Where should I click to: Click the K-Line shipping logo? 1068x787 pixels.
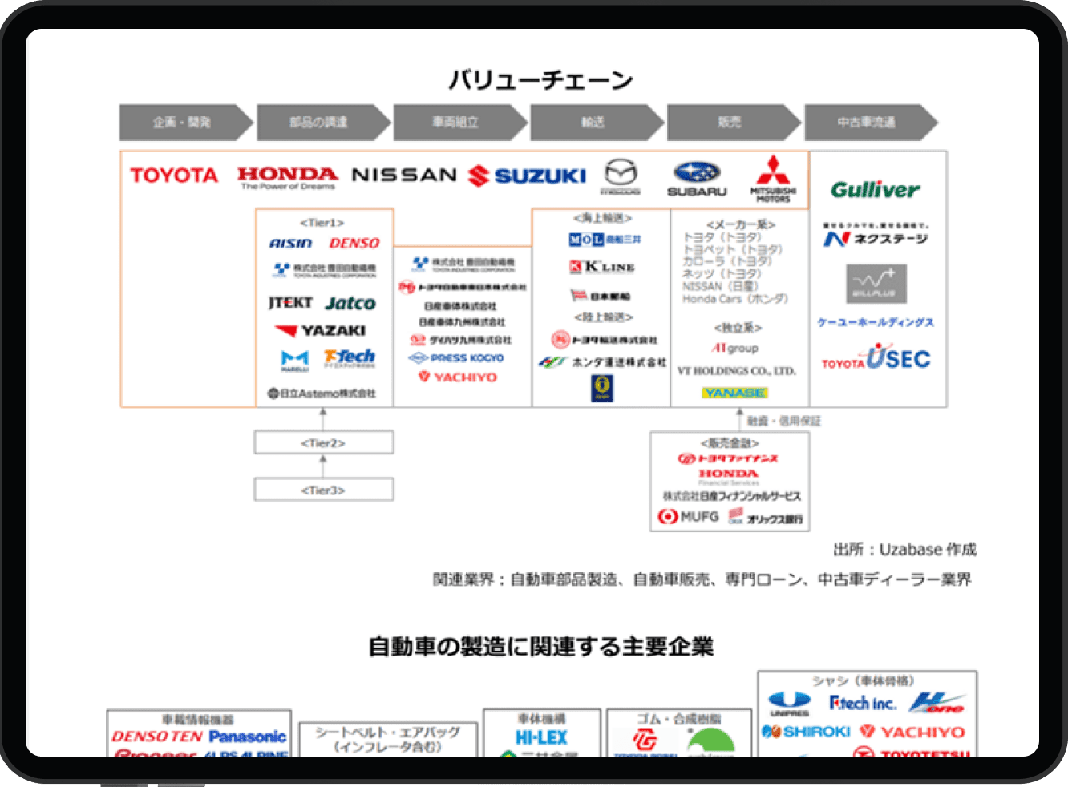tap(602, 267)
